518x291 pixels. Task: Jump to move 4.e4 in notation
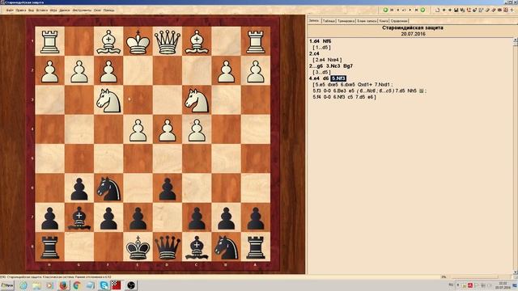(314, 78)
